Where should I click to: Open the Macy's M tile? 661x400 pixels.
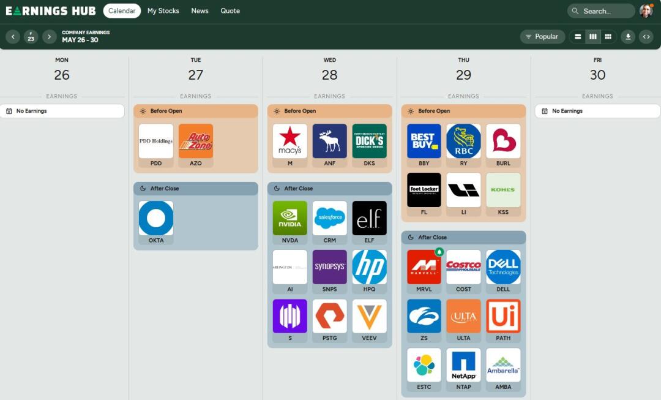coord(290,146)
